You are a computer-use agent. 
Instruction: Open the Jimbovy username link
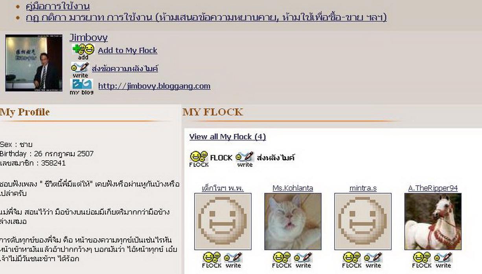[88, 38]
